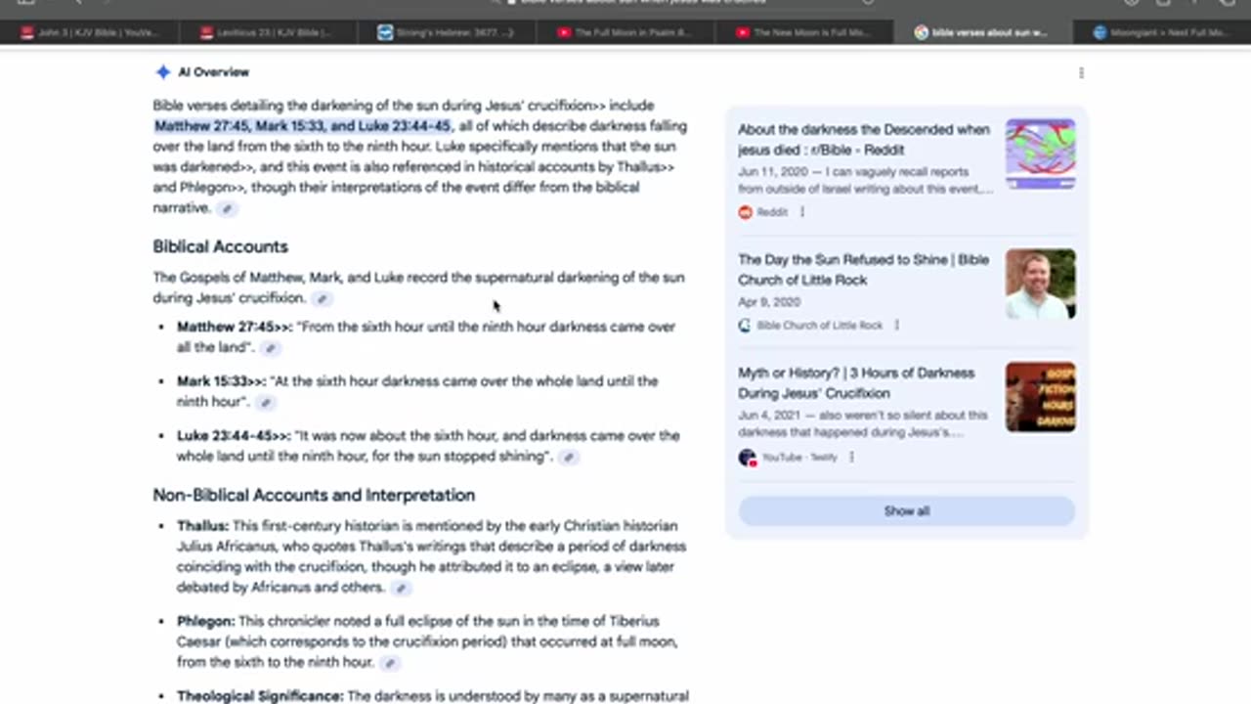
Task: Click the 'AI Overview' label text
Action: pyautogui.click(x=213, y=72)
